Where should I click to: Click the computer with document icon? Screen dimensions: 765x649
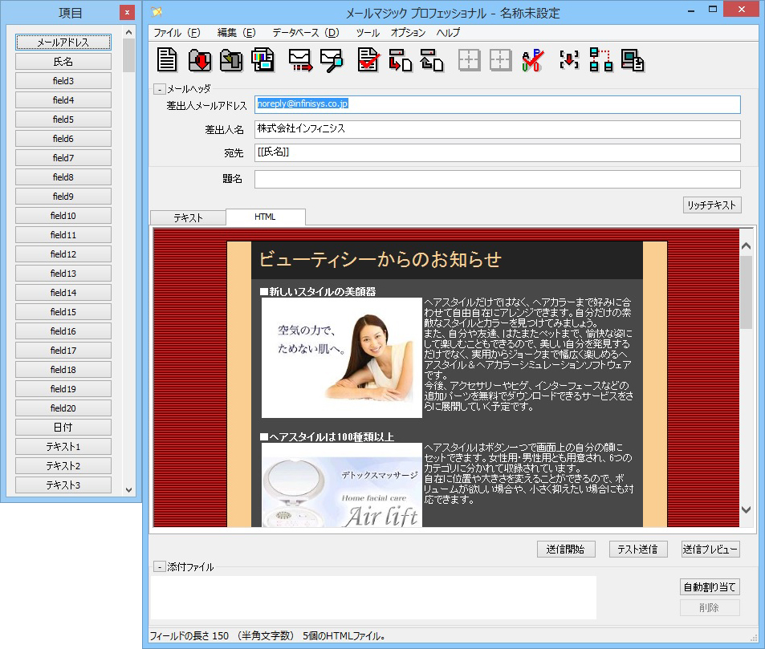coord(633,60)
